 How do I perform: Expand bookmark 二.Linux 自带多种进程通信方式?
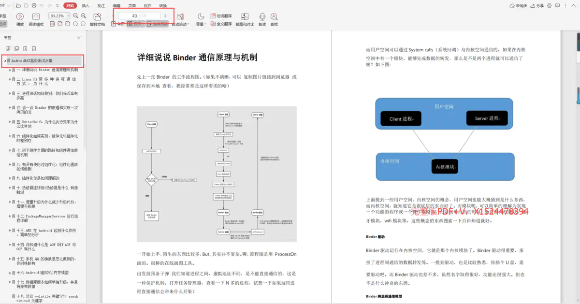tap(10, 79)
